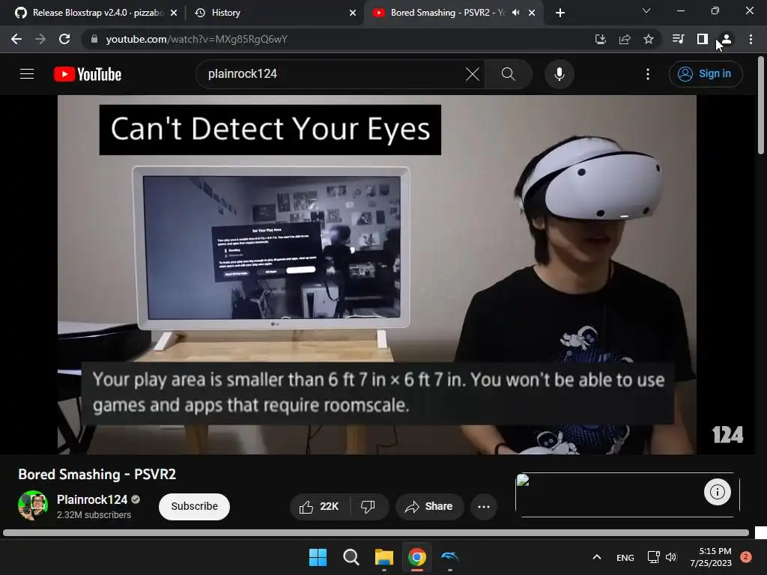Open YouTube settings three-dot menu

point(648,74)
